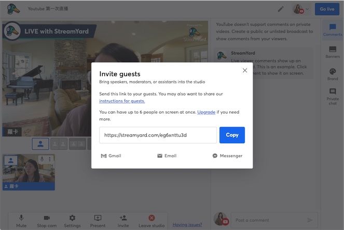
Task: Close the Invite guests dialog
Action: click(x=245, y=71)
